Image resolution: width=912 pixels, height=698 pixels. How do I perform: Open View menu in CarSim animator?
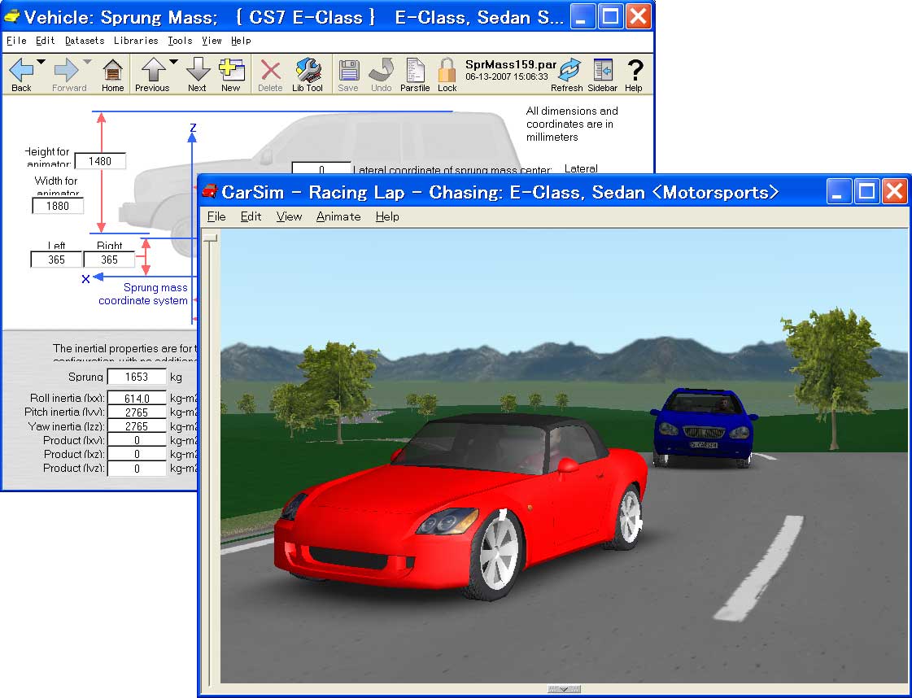289,217
